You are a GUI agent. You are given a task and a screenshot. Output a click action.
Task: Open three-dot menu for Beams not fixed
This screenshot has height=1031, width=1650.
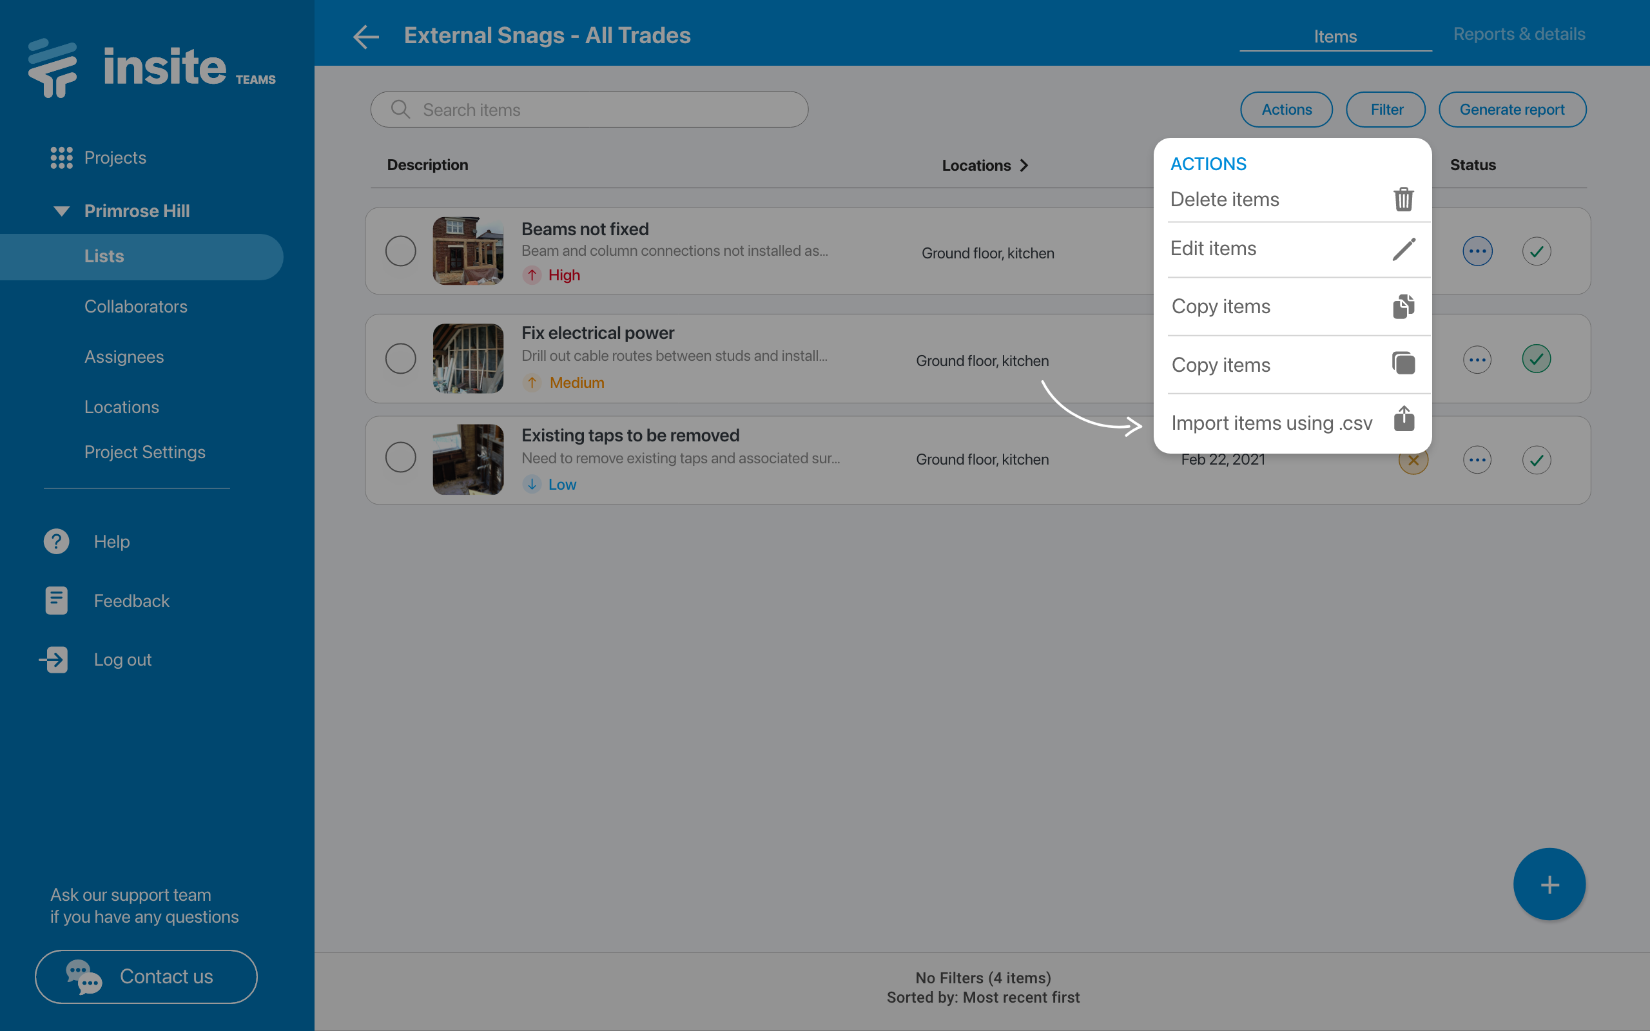click(1477, 251)
